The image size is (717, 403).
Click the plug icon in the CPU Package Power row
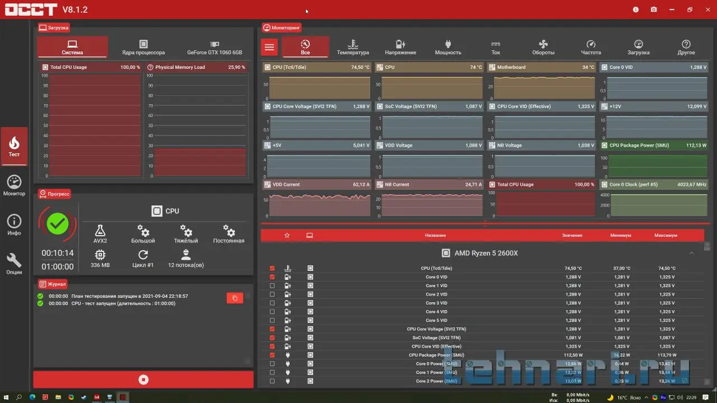[288, 355]
